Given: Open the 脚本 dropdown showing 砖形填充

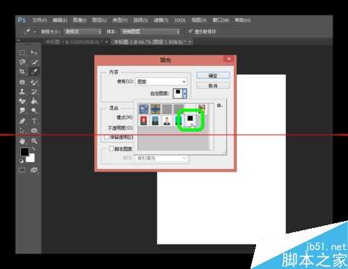Looking at the screenshot, I should click(x=161, y=158).
